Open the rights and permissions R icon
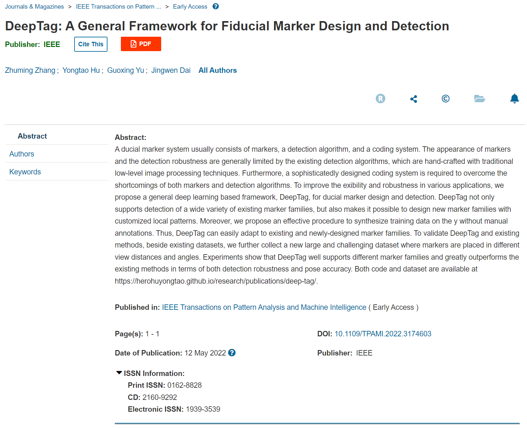This screenshot has height=428, width=527. (380, 99)
